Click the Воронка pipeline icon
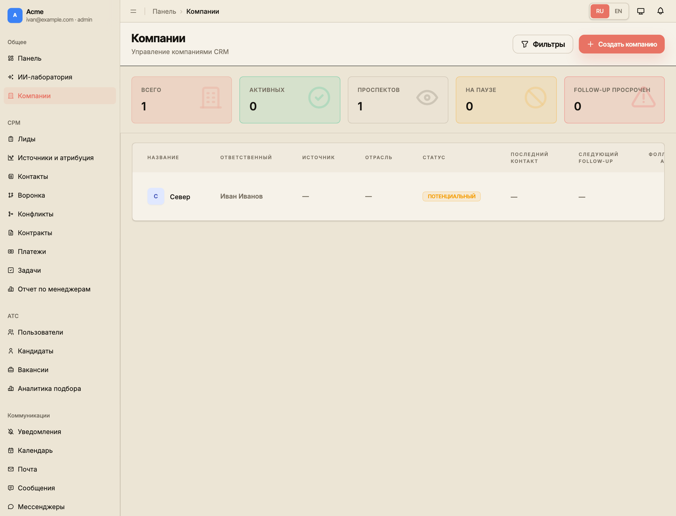 pos(11,195)
